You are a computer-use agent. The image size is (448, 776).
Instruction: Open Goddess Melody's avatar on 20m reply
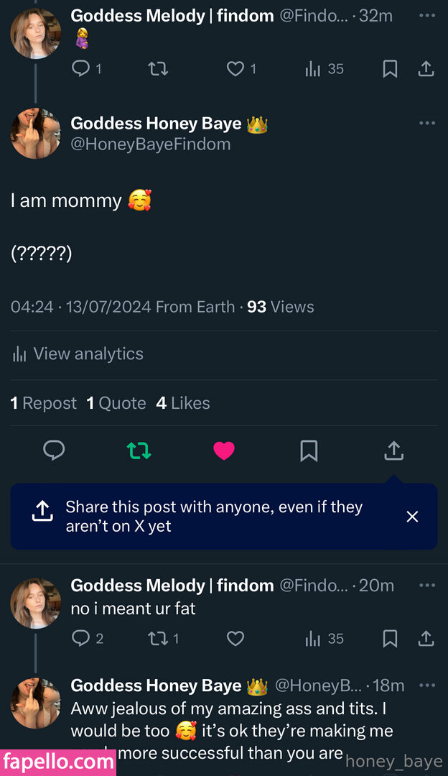click(x=35, y=604)
